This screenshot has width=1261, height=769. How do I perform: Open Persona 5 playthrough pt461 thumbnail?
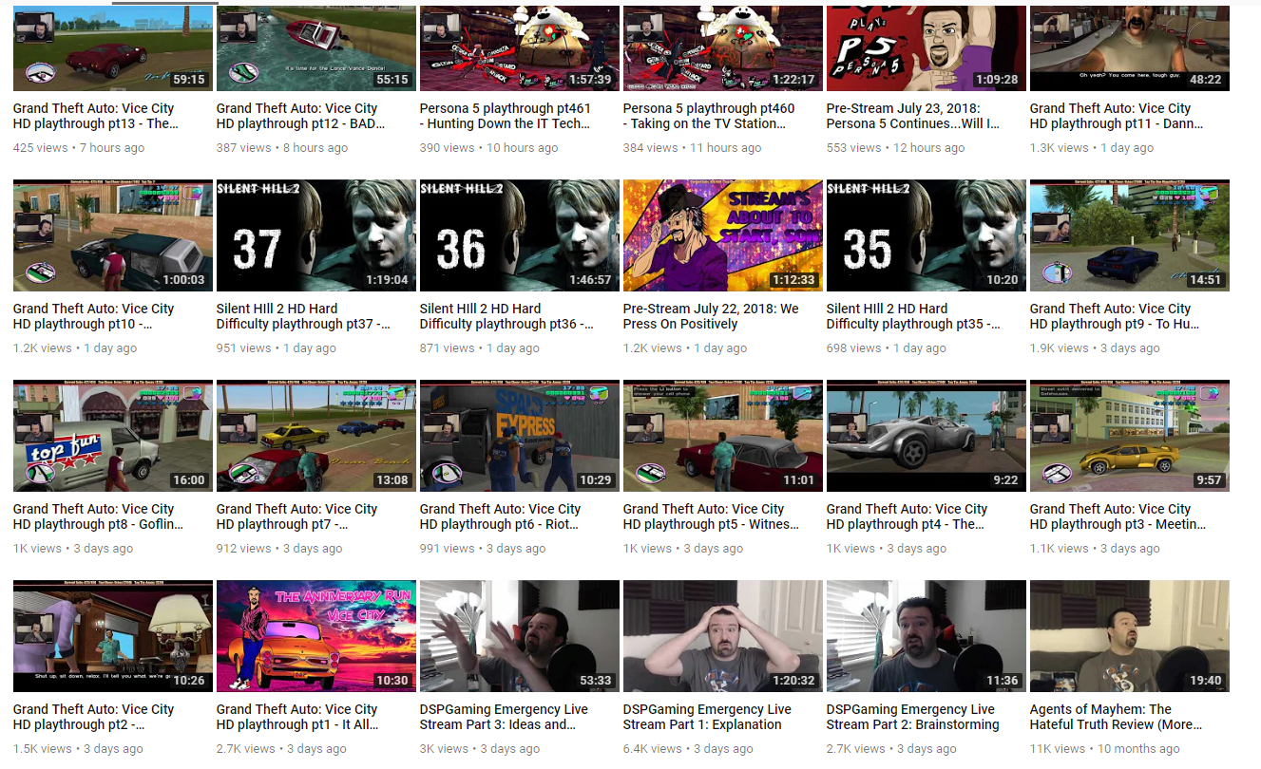520,48
